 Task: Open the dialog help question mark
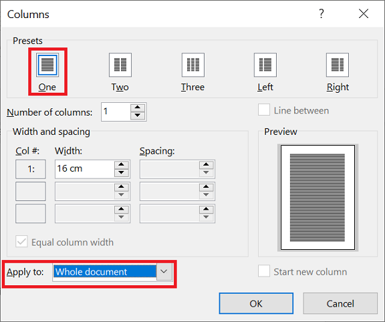point(322,14)
